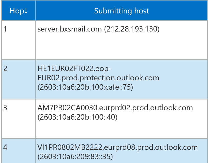
Task: Select HE1EUR02FT022.eop- host name line
Action: click(74, 68)
